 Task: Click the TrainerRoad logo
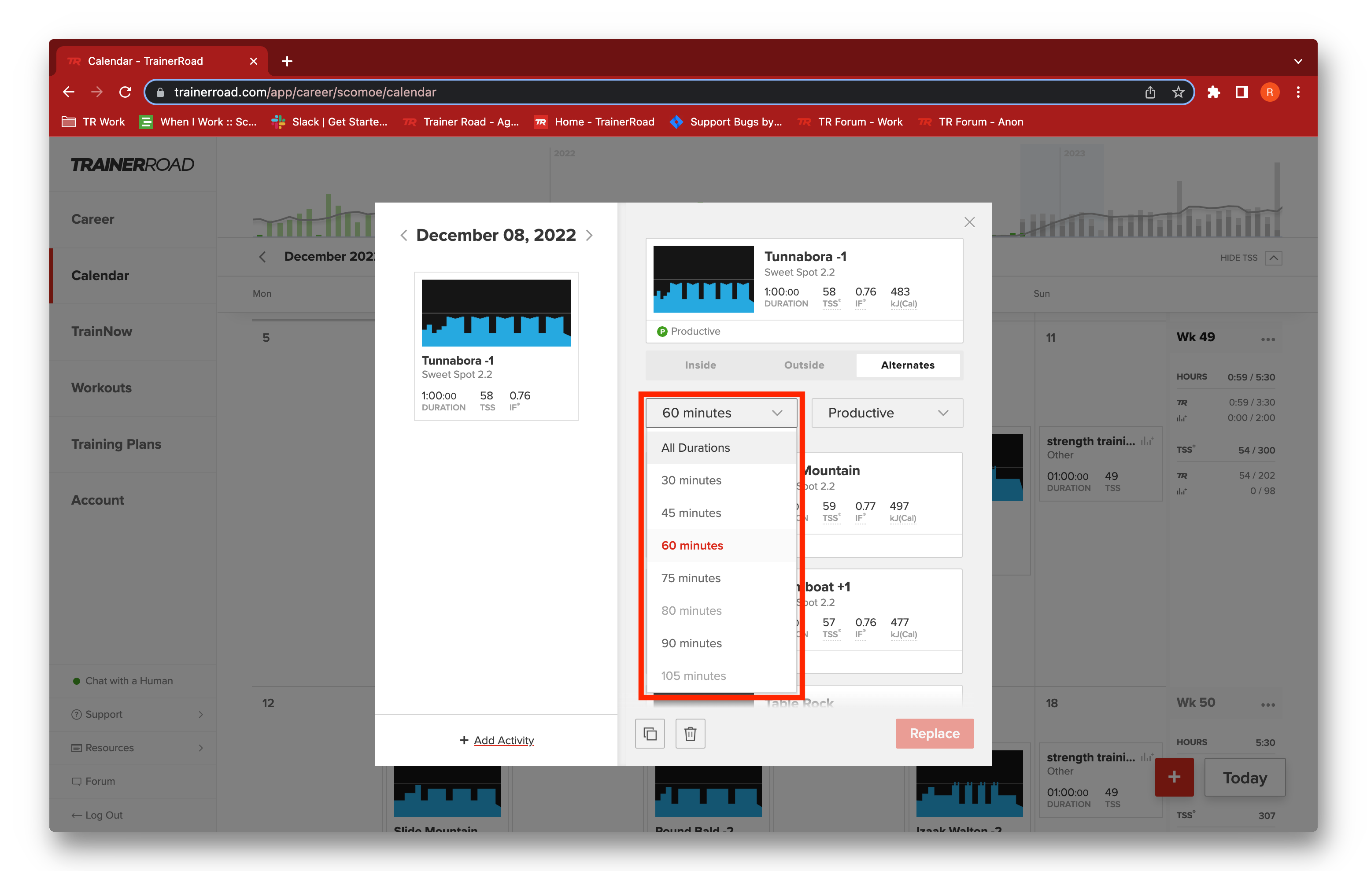click(x=132, y=165)
